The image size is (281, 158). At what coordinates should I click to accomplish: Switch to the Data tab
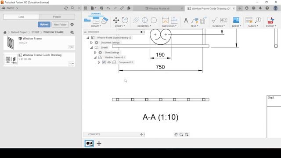point(21,17)
